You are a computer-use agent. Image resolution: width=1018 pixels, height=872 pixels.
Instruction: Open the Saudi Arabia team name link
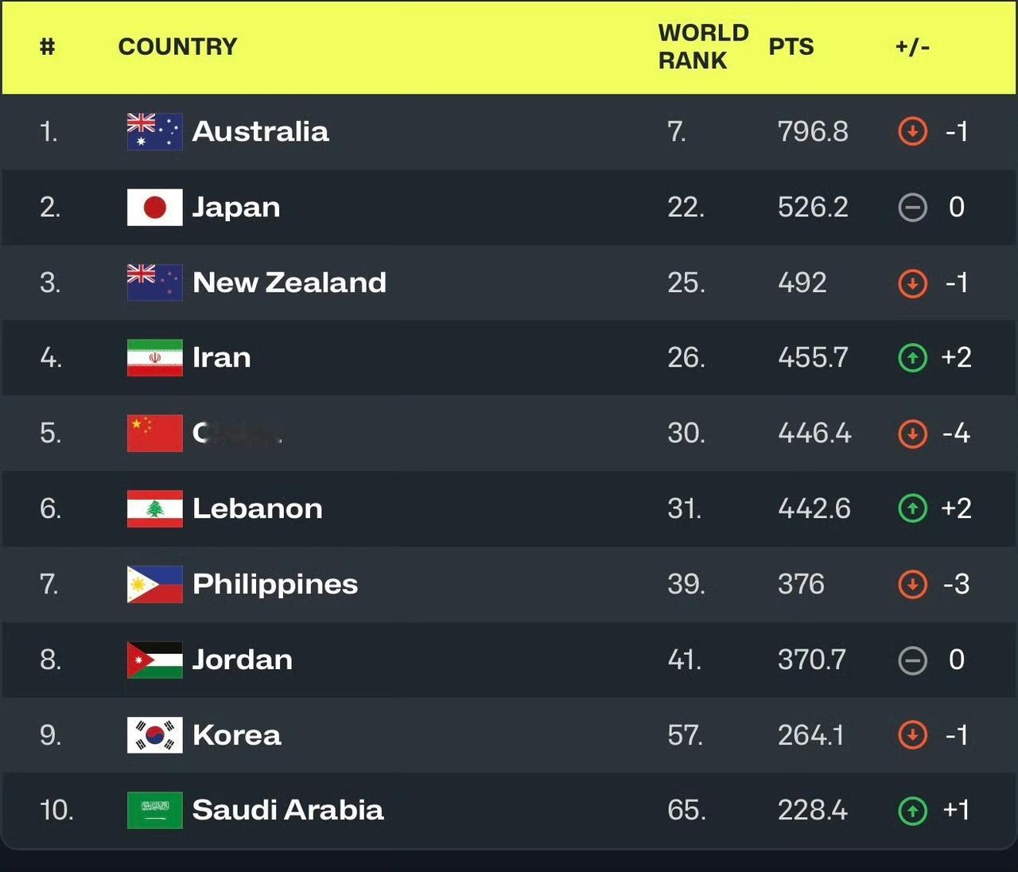click(288, 810)
